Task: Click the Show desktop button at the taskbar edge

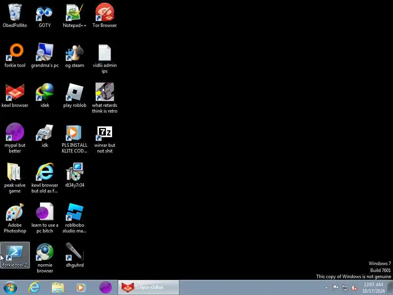Action: 390,287
